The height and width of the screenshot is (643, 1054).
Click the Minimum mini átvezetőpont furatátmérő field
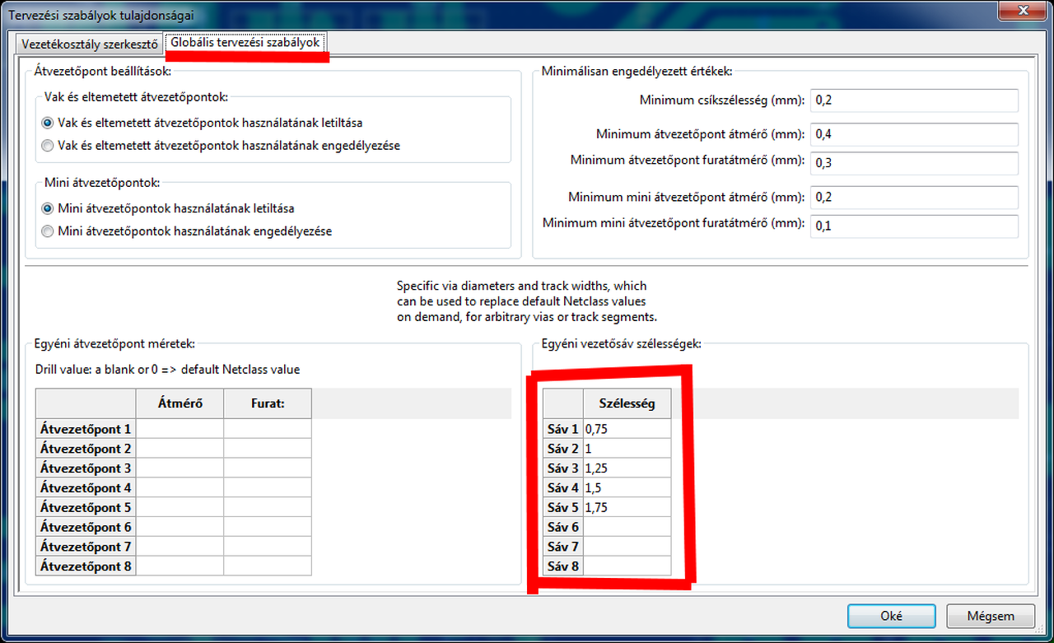[915, 226]
